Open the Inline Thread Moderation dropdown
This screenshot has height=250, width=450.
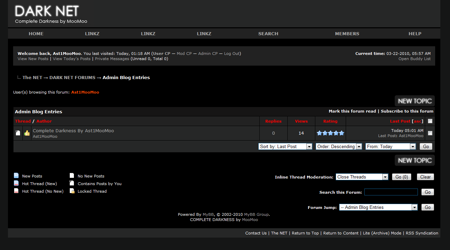point(362,177)
